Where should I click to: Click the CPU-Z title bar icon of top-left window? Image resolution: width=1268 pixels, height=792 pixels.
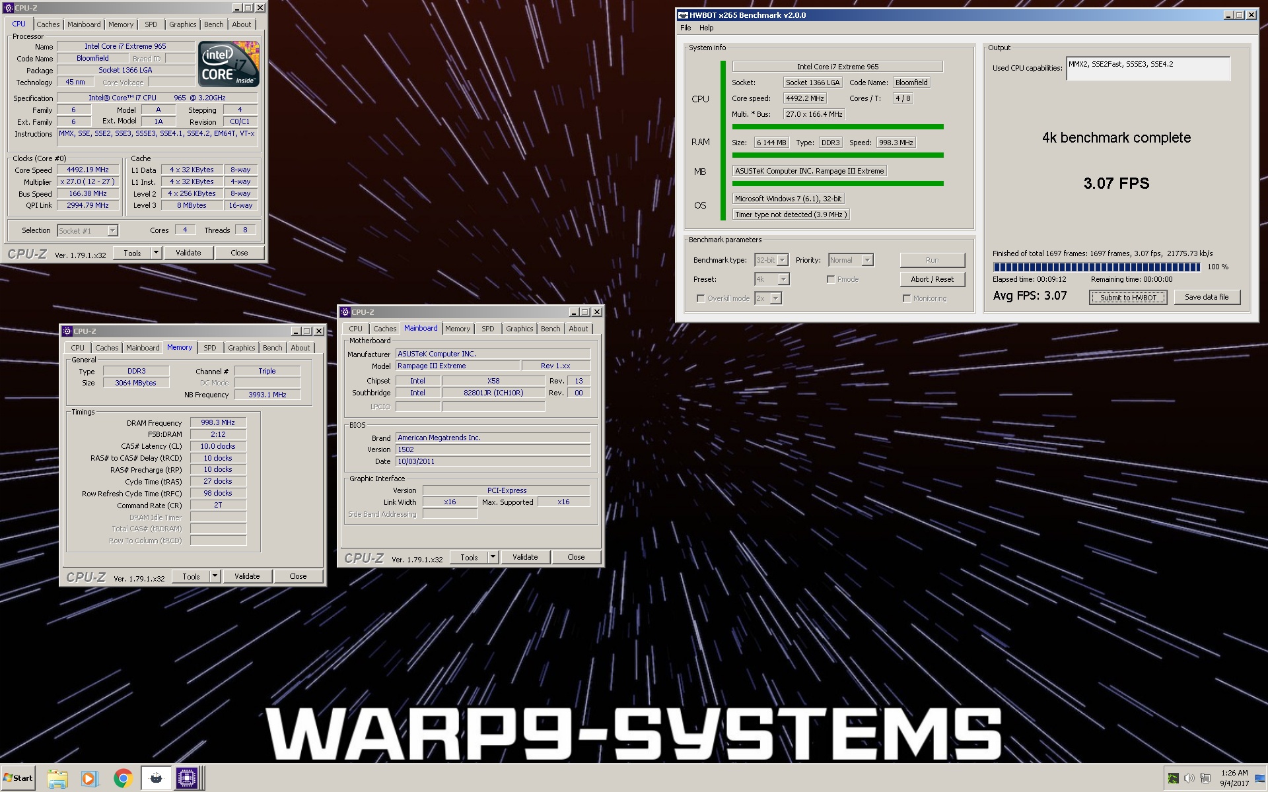coord(8,8)
